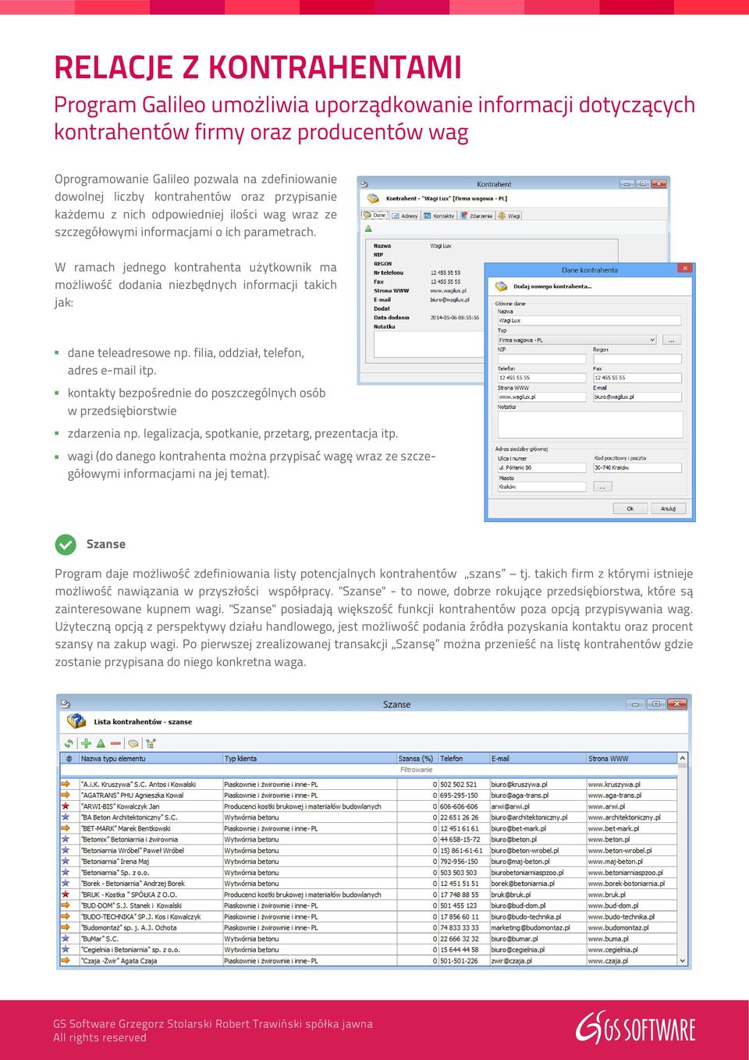Open the Dane tab in Kontrahent window

coord(375,215)
